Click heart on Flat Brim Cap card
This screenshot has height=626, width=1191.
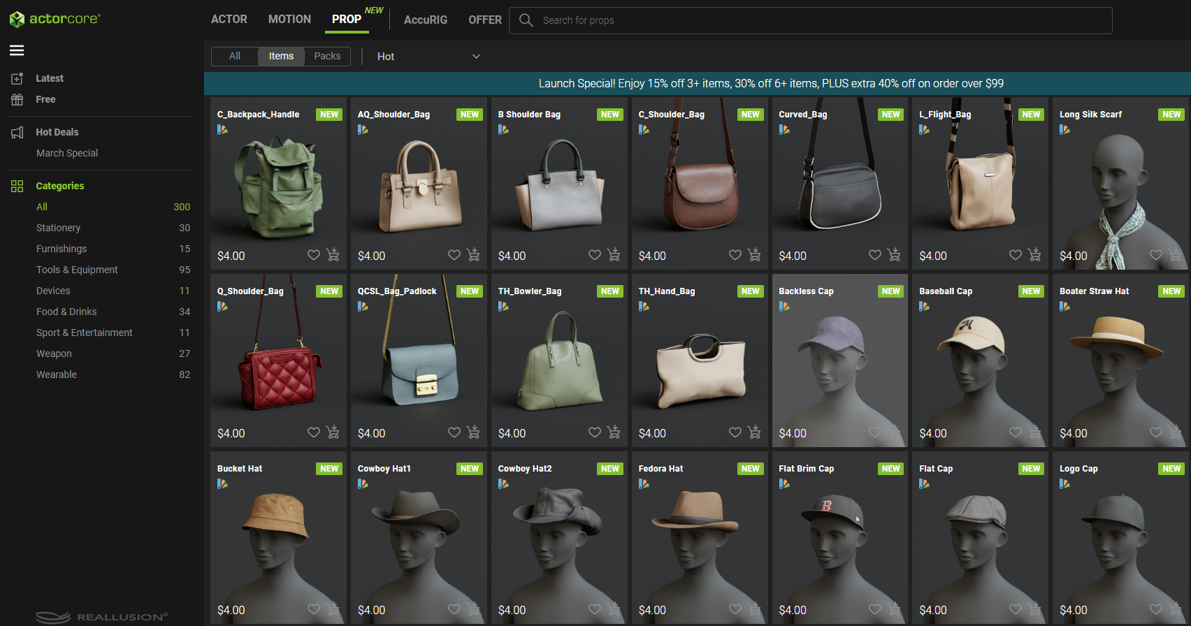[x=875, y=609]
